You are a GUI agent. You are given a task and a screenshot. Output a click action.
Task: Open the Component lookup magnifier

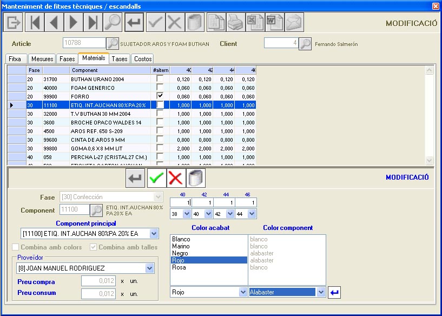coord(96,210)
